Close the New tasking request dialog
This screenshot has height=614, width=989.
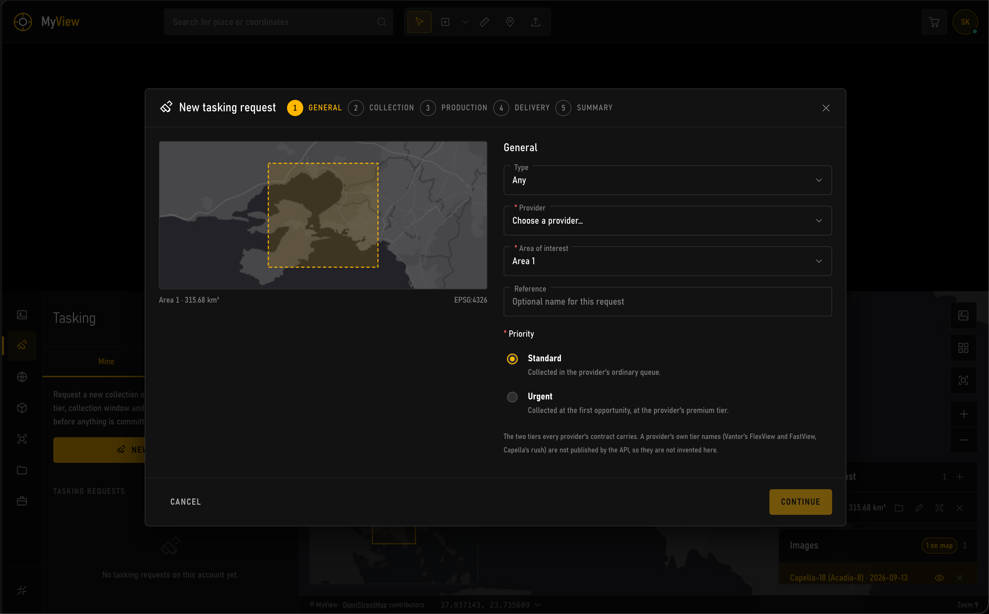(826, 108)
